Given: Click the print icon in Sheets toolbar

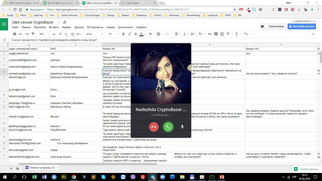Looking at the screenshot, I should click(15, 34).
